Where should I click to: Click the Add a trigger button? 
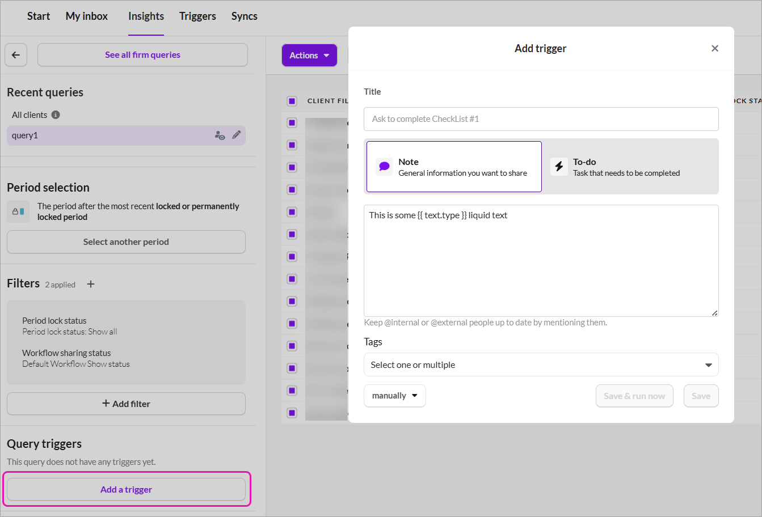126,489
